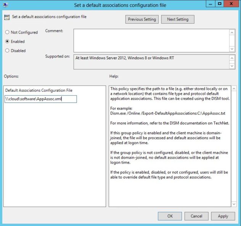Click the Previous Setting button
This screenshot has width=241, height=226.
pyautogui.click(x=142, y=19)
